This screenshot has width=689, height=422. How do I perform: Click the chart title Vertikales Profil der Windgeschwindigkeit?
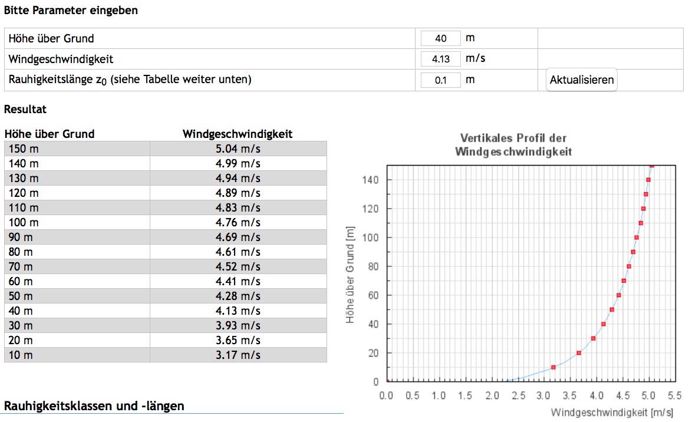(x=513, y=145)
